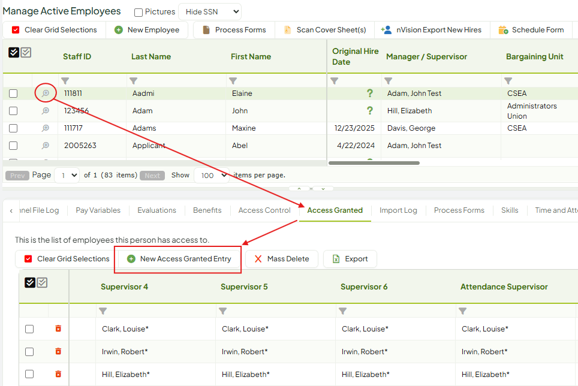This screenshot has height=386, width=578.
Task: Switch to the Evaluations tab
Action: [156, 210]
